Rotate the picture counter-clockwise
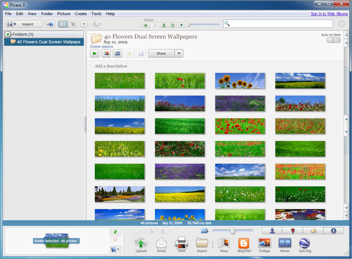352x259 pixels. coord(151,231)
